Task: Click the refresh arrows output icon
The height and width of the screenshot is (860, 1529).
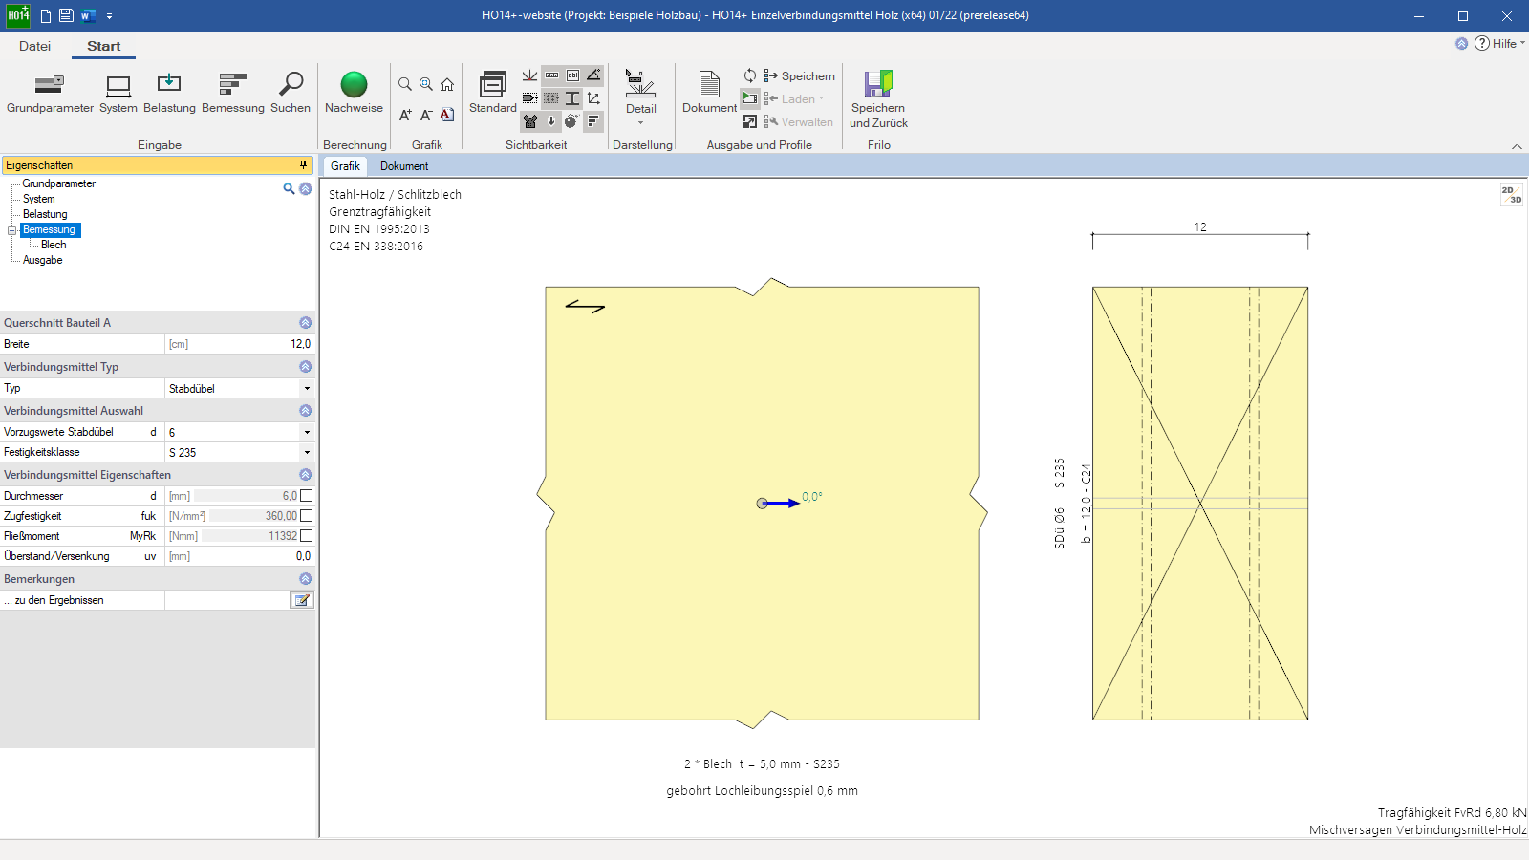Action: (750, 75)
